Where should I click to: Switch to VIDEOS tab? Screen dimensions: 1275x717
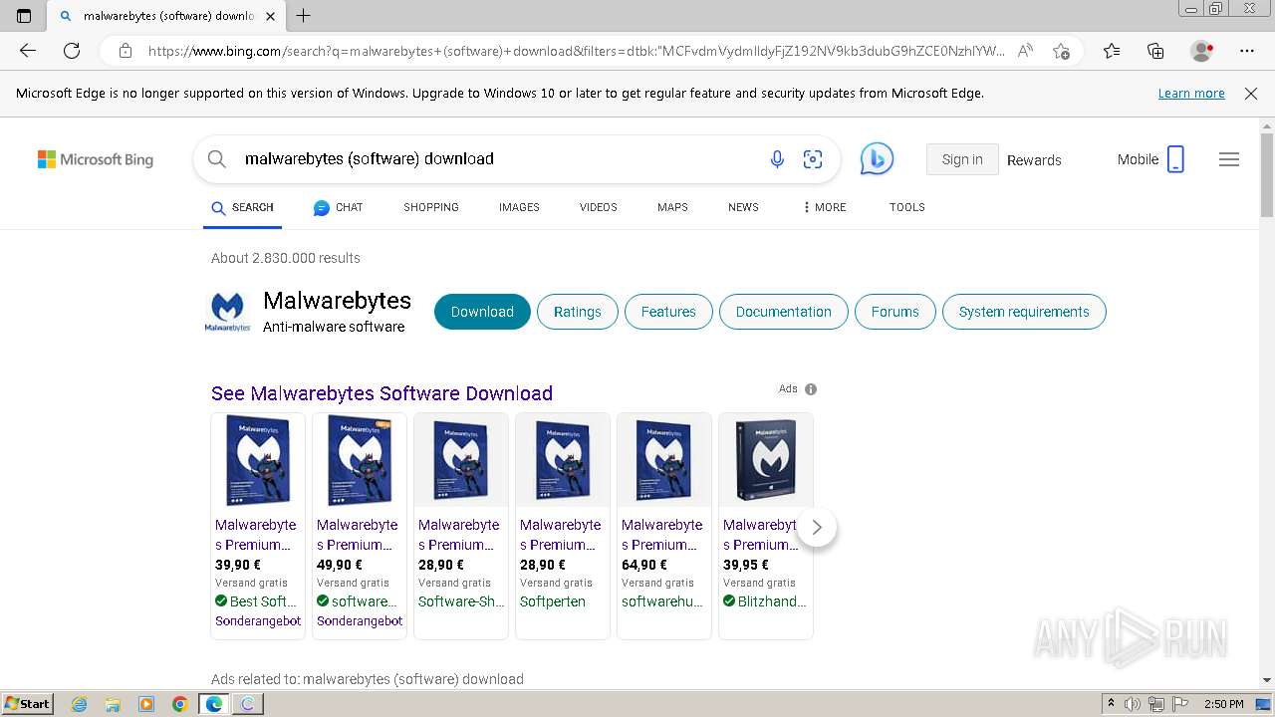click(x=599, y=207)
